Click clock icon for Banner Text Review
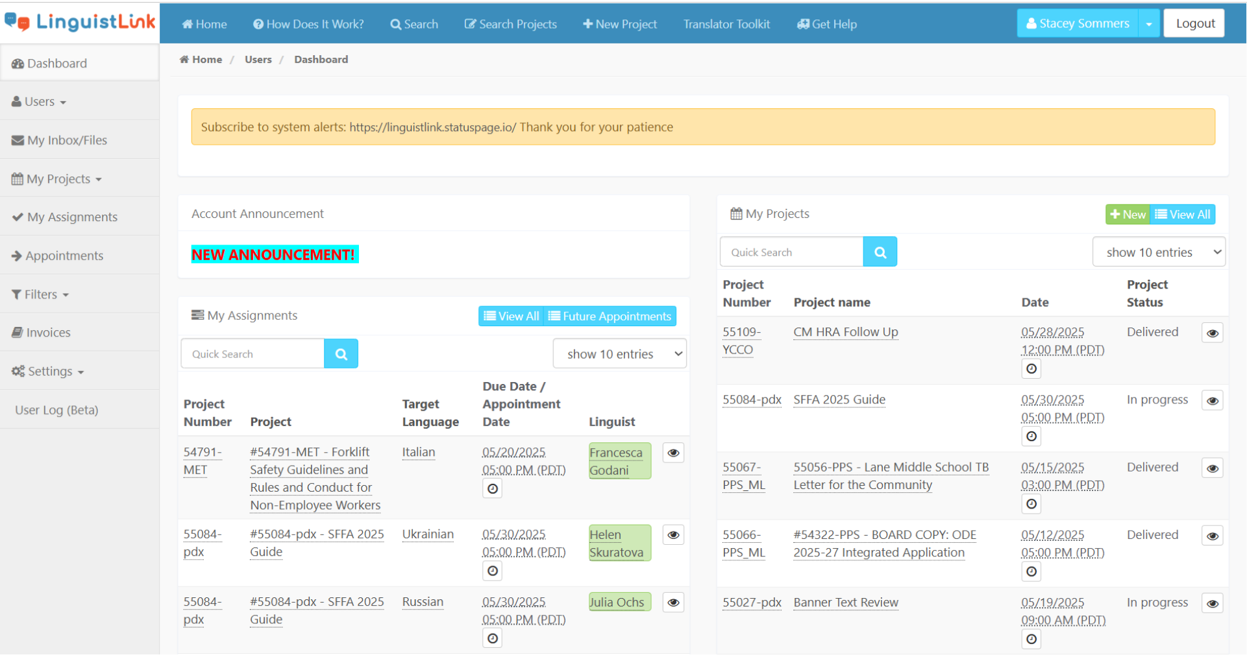Screen dimensions: 1247x670 click(1031, 639)
